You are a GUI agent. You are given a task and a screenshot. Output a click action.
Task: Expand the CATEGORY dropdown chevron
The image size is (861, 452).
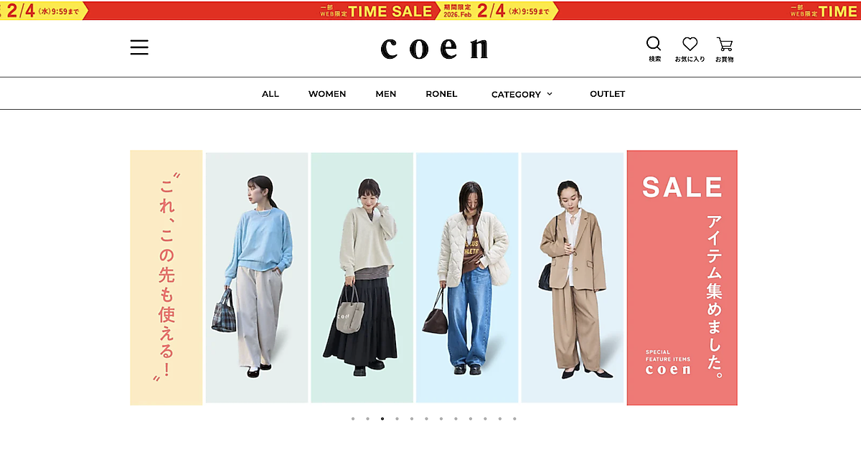coord(550,94)
